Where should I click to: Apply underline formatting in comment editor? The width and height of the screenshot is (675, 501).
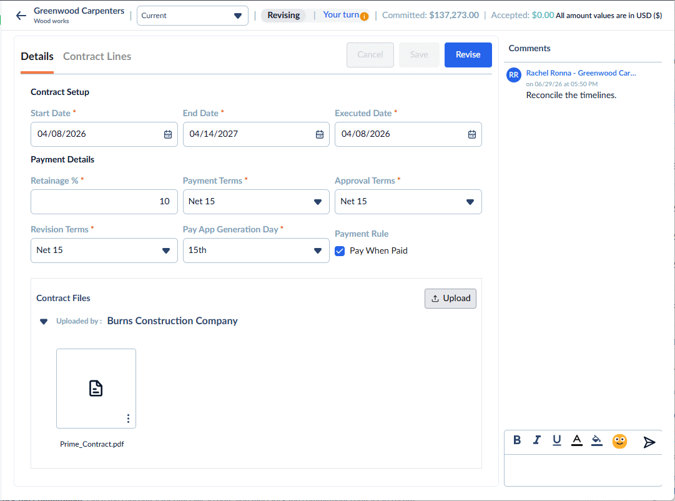556,440
